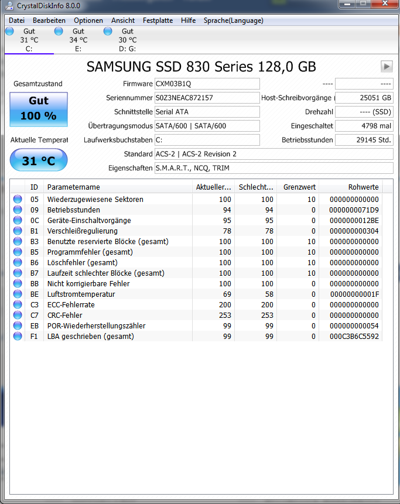Image resolution: width=400 pixels, height=504 pixels.
Task: Click raw value 0000000012BE
Action: 354,221
